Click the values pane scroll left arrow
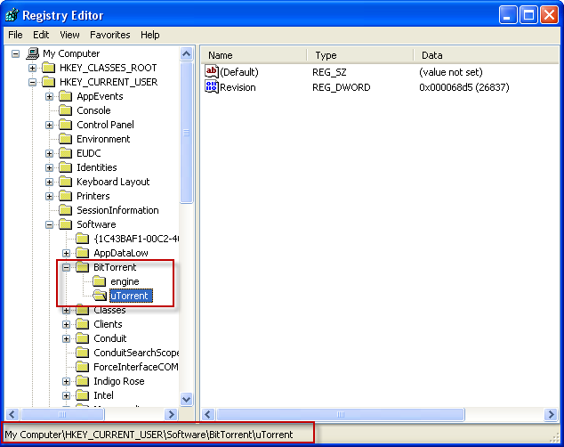This screenshot has height=447, width=564. coord(208,415)
